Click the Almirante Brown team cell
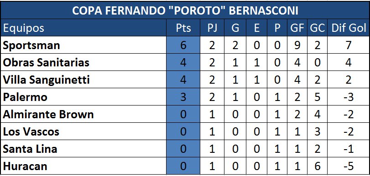The height and width of the screenshot is (176, 370). [83, 114]
